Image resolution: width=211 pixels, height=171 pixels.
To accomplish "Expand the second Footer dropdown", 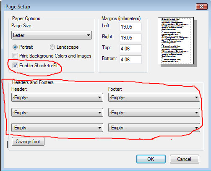I will 154,113.
